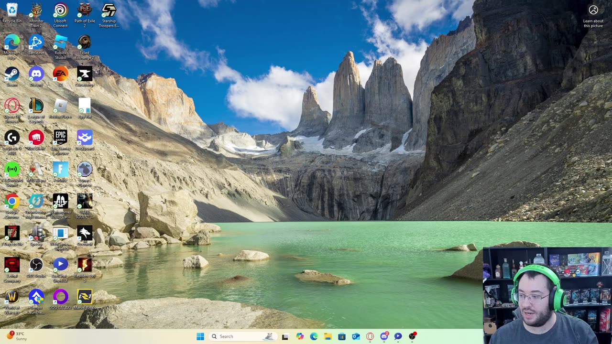This screenshot has width=612, height=344.
Task: Select the Steam desktop shortcut
Action: point(12,76)
